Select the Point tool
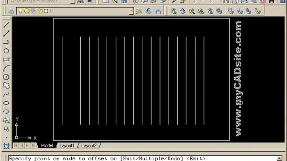 tap(6, 138)
